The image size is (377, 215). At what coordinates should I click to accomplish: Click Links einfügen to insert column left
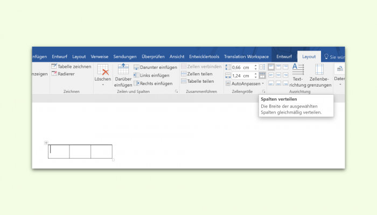[151, 75]
